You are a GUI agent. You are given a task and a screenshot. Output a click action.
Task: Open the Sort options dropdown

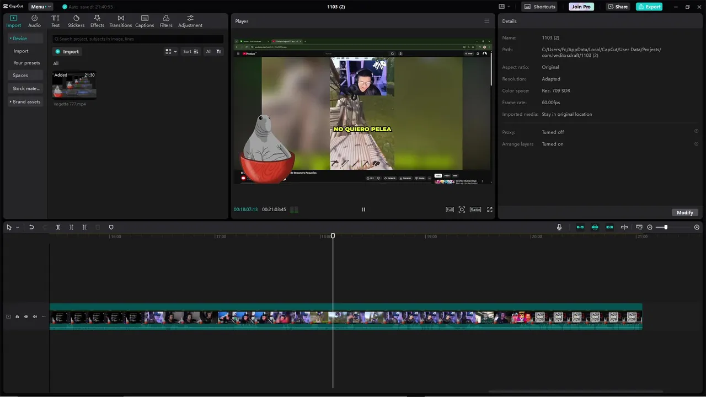(191, 51)
